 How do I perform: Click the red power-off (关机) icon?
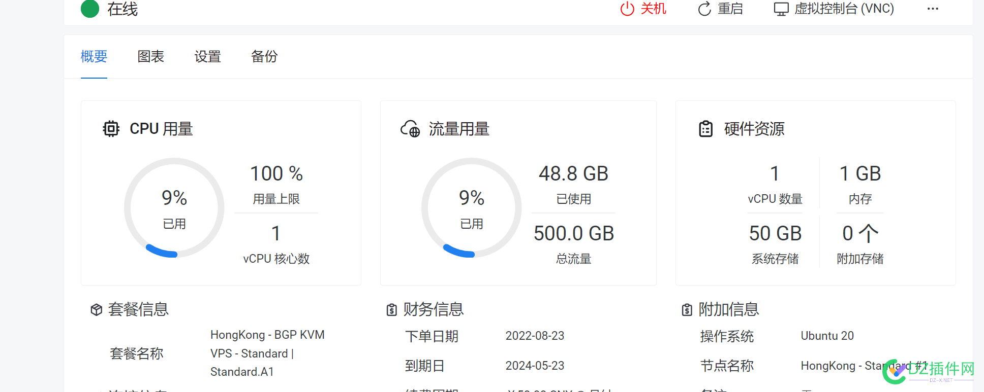tap(627, 9)
